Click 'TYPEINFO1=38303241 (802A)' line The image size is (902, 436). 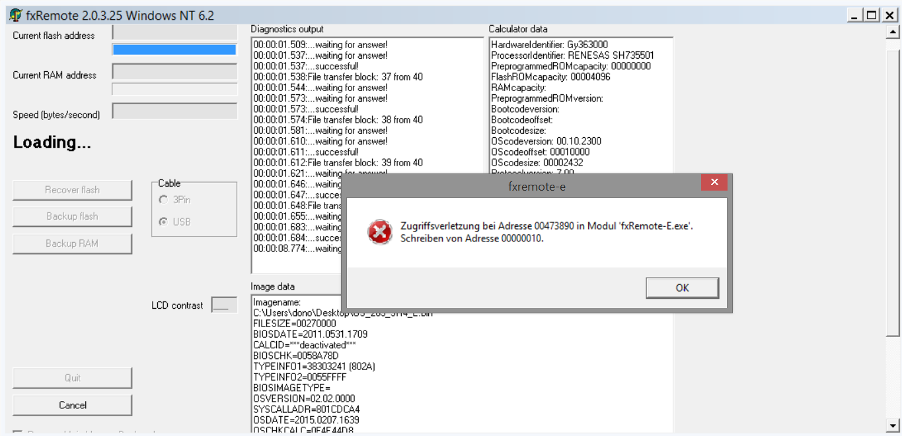point(314,367)
